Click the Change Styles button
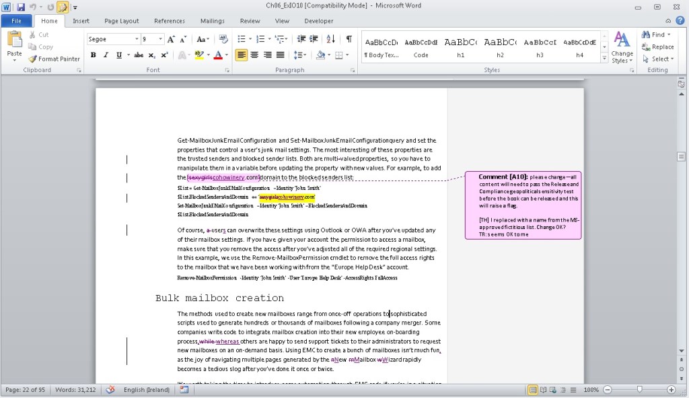 [x=622, y=47]
